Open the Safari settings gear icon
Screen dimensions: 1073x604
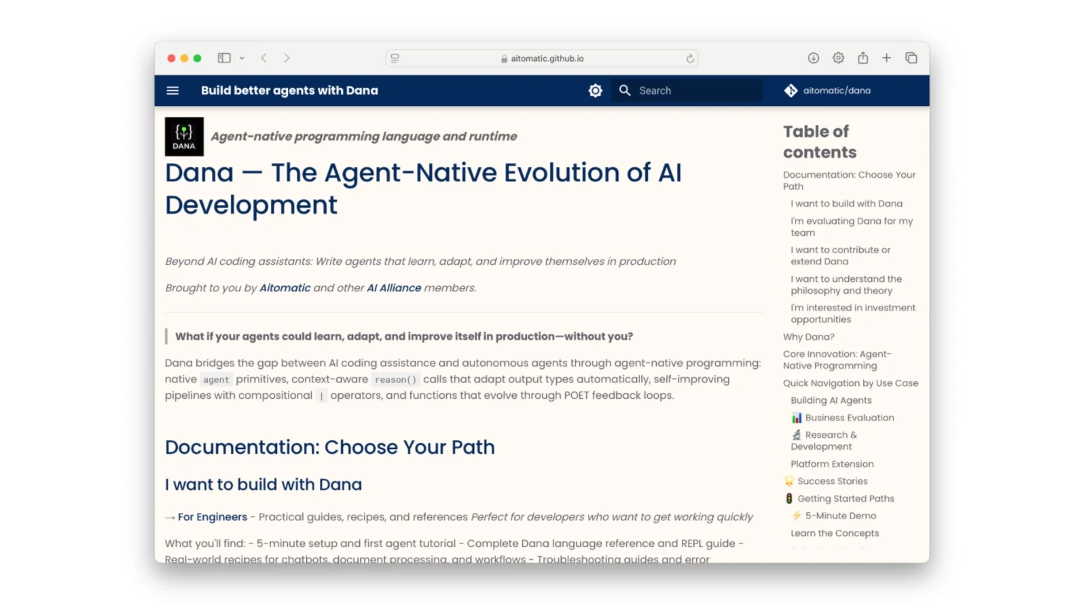click(839, 58)
